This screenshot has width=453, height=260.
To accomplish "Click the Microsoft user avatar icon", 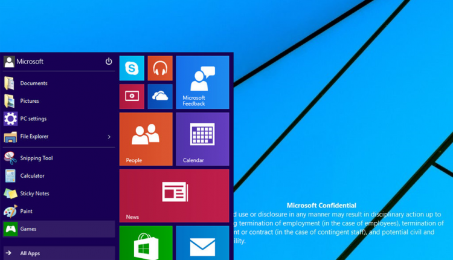I will (x=9, y=62).
